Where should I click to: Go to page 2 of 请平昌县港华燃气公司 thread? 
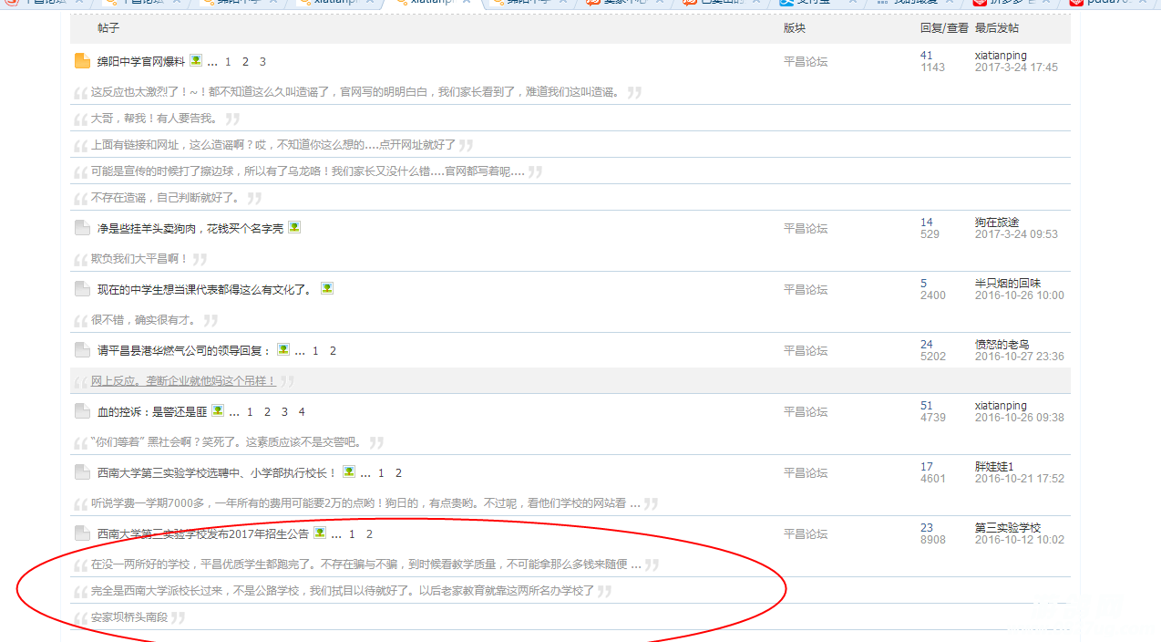[x=333, y=351]
